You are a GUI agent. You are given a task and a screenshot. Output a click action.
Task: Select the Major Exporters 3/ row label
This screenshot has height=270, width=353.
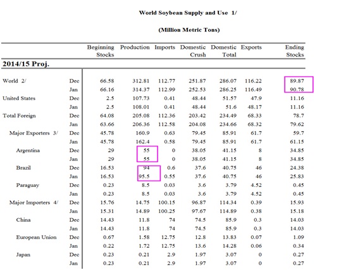[x=34, y=133]
